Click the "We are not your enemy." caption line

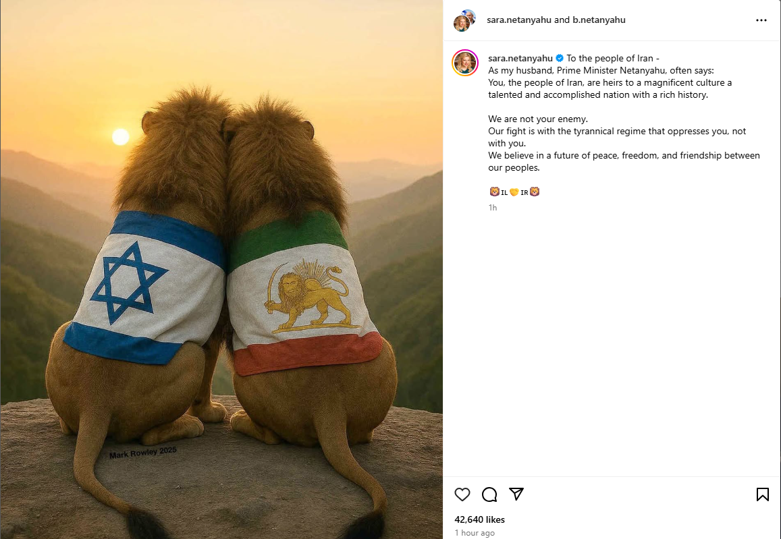pos(538,119)
